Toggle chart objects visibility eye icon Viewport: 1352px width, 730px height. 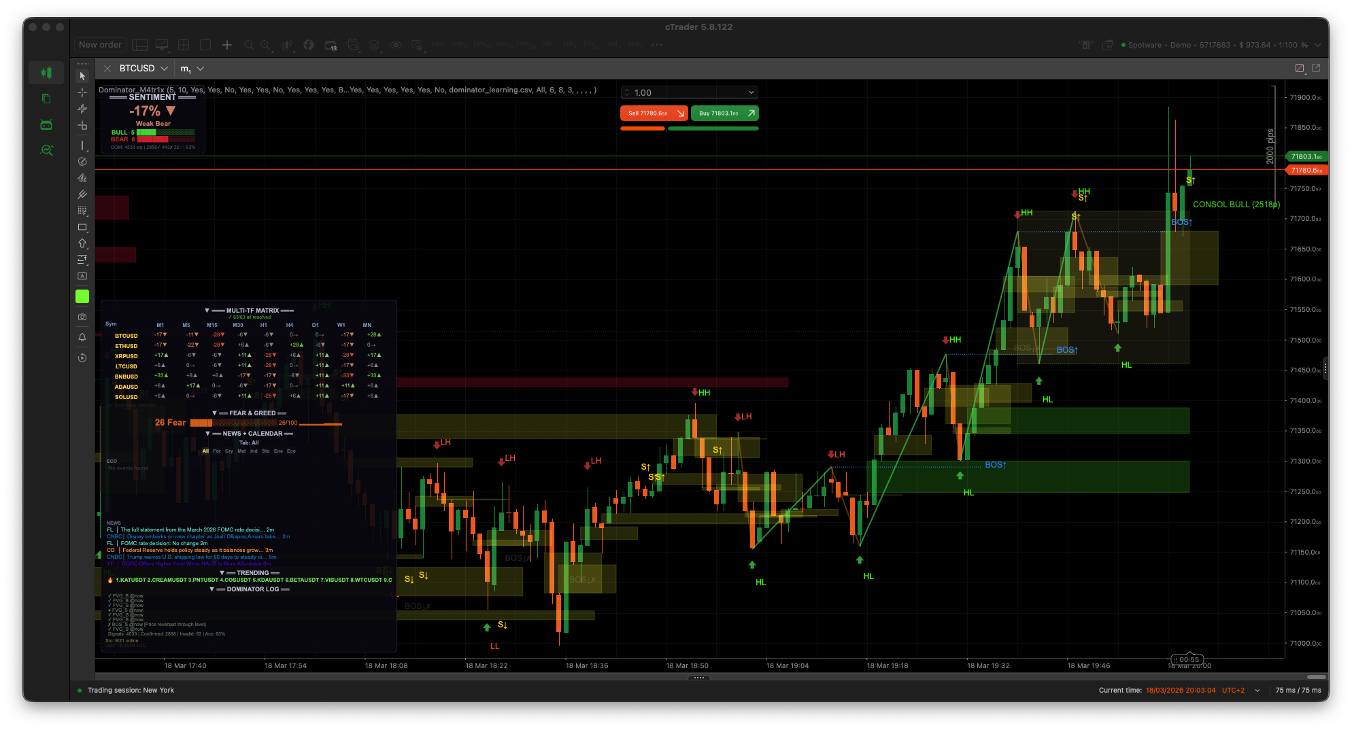pos(395,45)
